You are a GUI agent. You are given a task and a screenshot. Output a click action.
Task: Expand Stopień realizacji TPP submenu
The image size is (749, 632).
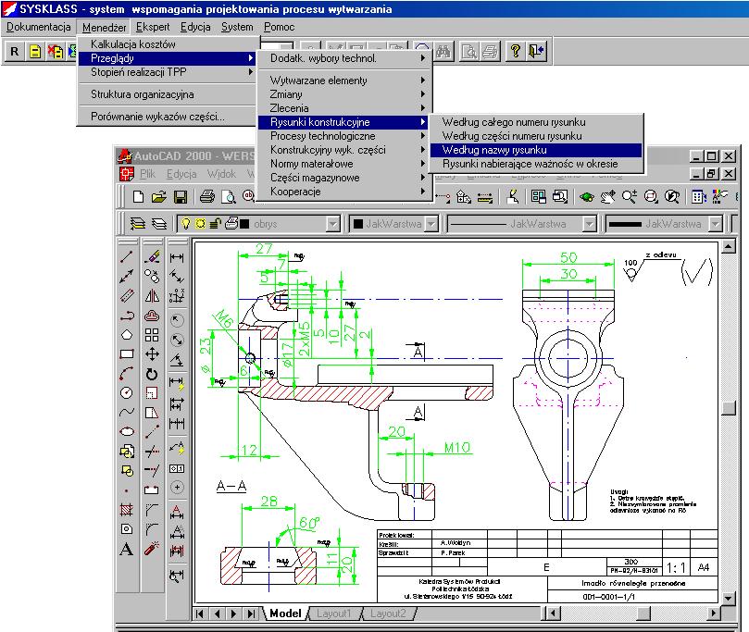point(169,72)
